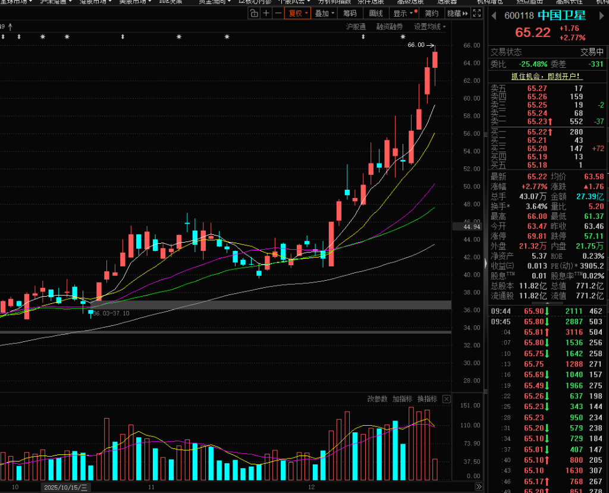Zoom out chart with minus icon

click(x=278, y=13)
